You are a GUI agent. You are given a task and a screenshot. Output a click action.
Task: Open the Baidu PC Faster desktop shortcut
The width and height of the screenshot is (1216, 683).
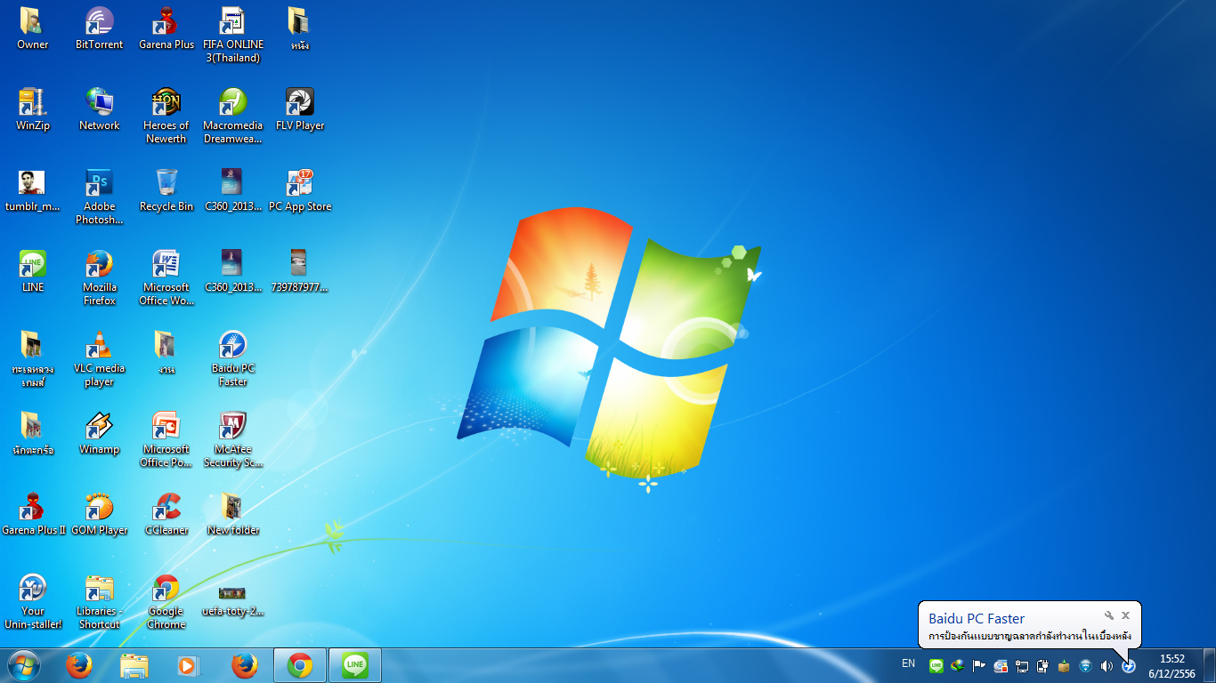(232, 358)
